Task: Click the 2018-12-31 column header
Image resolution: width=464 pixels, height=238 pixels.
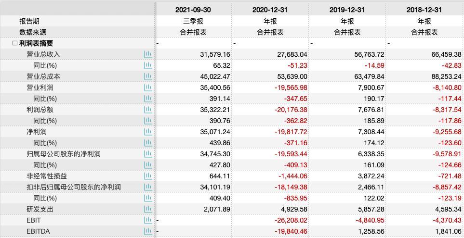Action: point(424,10)
